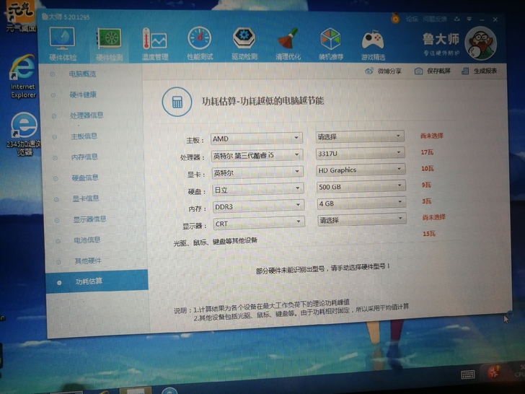Click the 10瓦 graphics wattage value

[427, 169]
